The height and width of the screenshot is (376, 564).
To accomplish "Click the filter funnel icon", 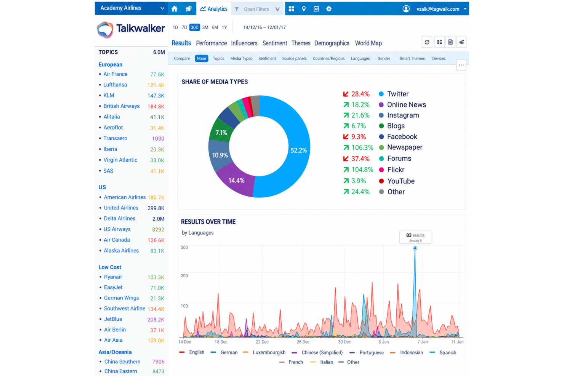I will (237, 9).
